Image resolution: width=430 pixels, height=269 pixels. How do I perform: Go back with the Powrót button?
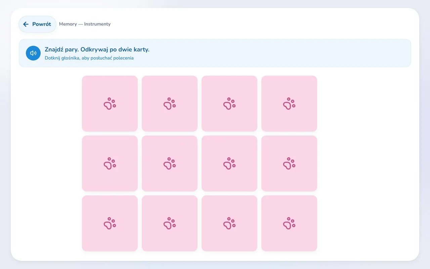tap(37, 24)
